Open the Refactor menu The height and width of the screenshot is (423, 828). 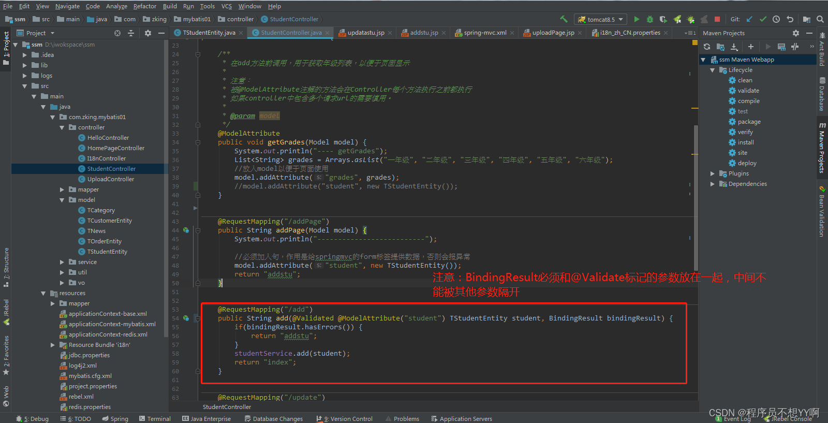click(144, 6)
